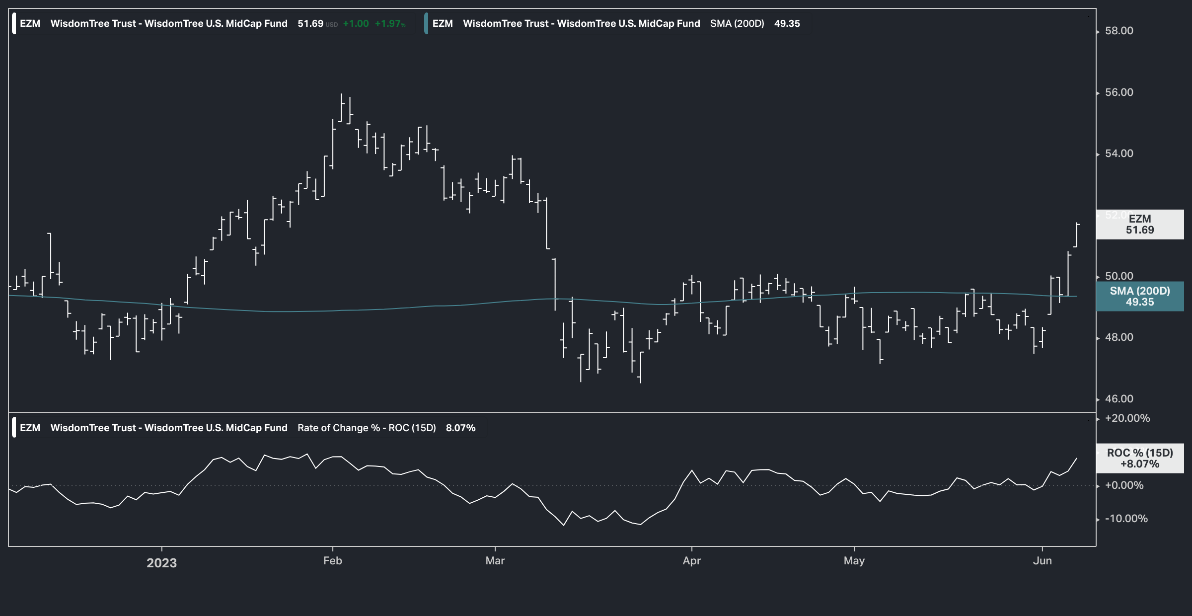
Task: Click the teal SMA series color marker
Action: coord(426,23)
